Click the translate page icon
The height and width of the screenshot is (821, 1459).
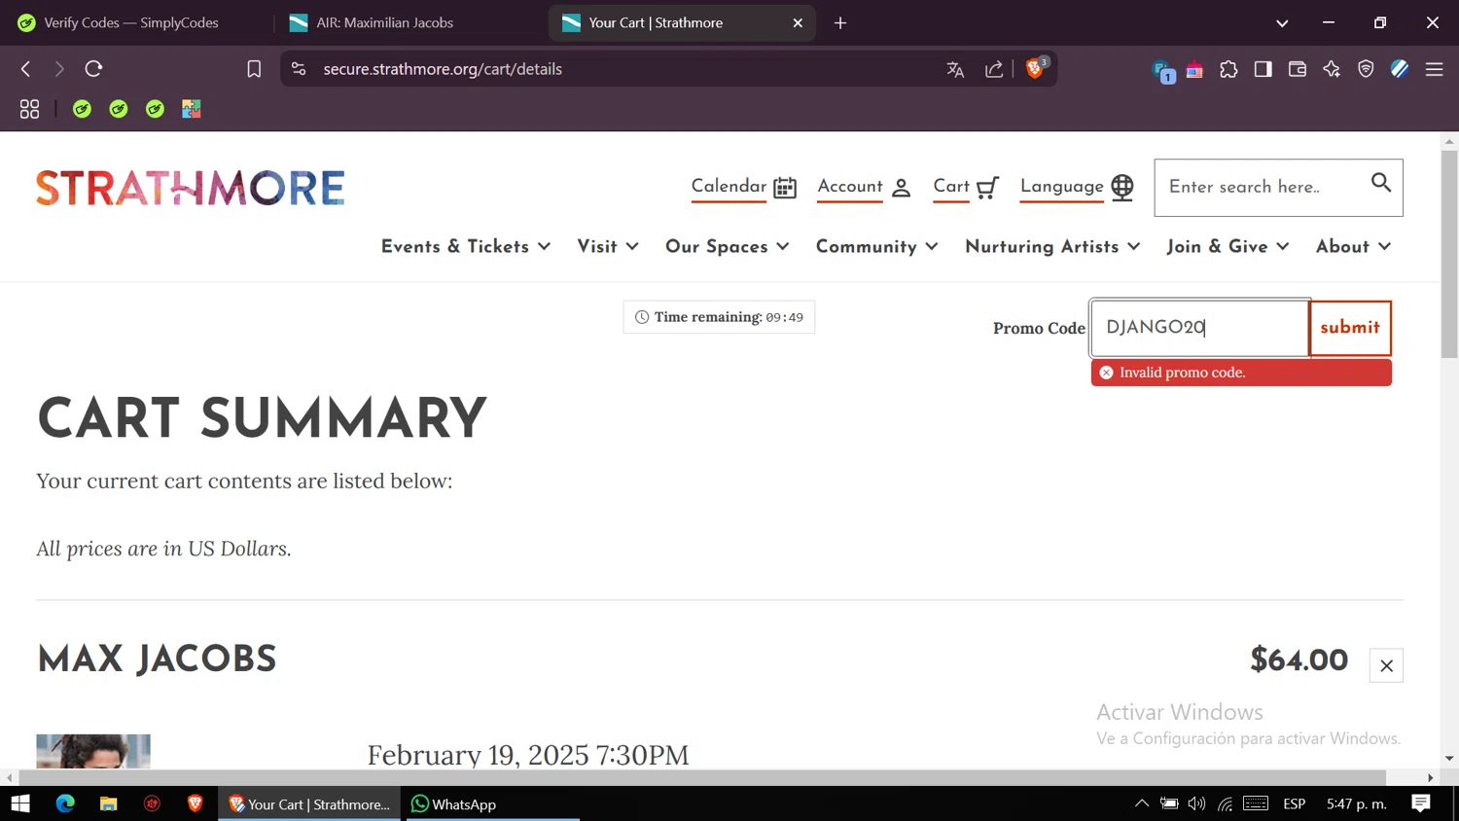pyautogui.click(x=955, y=69)
